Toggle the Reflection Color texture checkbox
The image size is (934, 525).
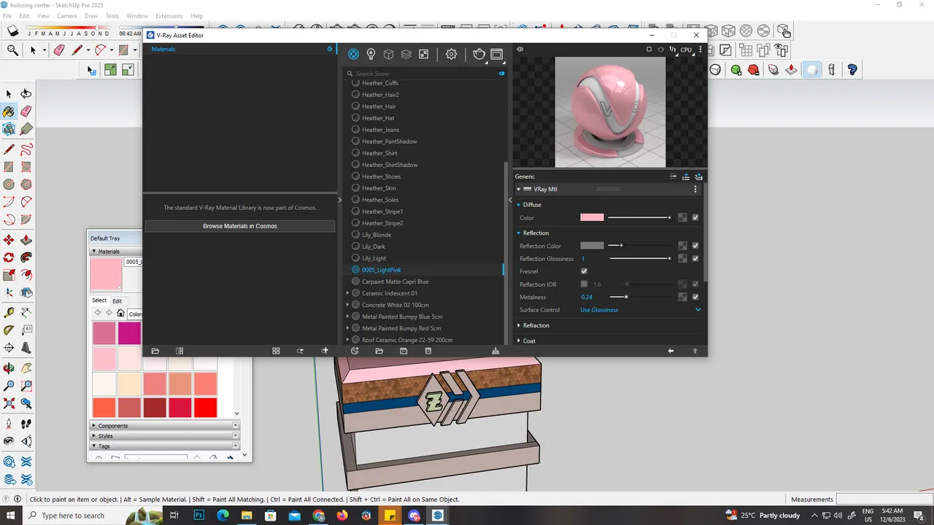pyautogui.click(x=695, y=246)
